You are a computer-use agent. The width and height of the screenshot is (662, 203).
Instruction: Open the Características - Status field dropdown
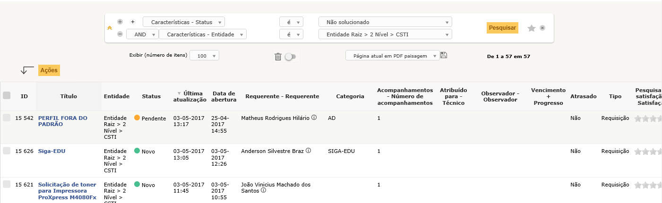(x=184, y=22)
